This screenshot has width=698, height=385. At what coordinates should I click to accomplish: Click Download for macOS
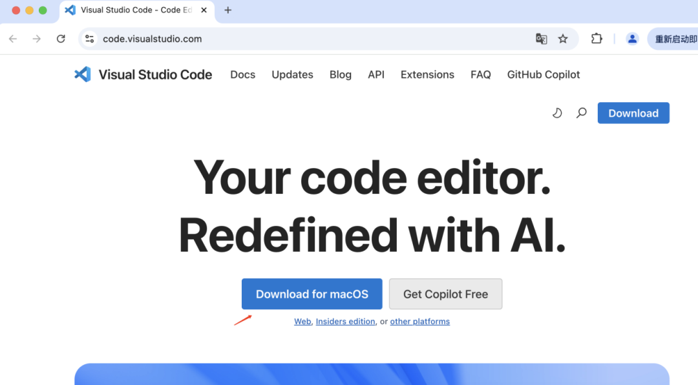click(x=312, y=294)
